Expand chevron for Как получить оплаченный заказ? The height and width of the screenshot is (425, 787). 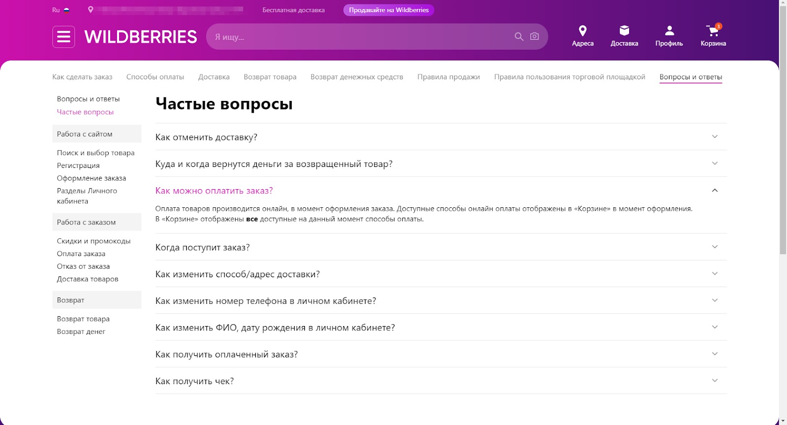pos(715,354)
